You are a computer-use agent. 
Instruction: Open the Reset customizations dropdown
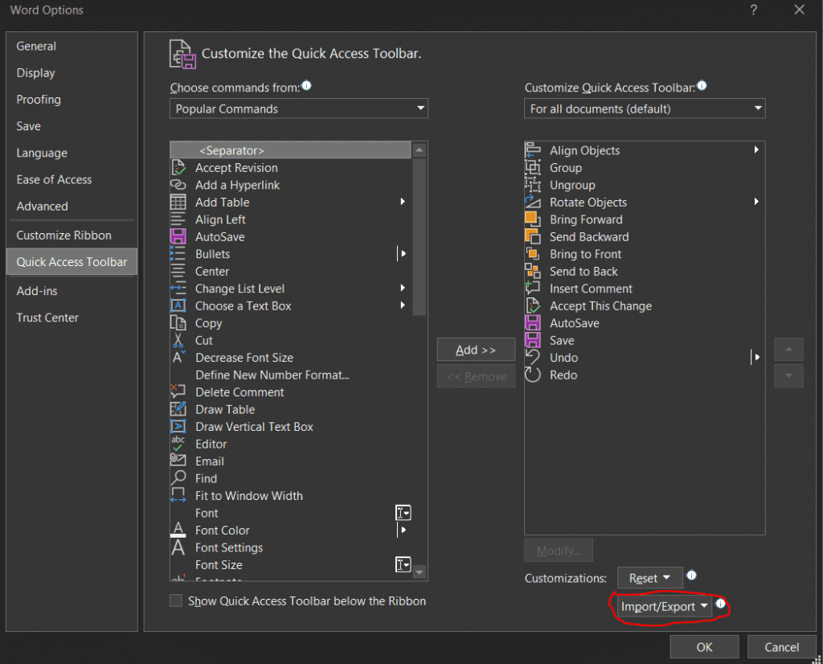[649, 578]
